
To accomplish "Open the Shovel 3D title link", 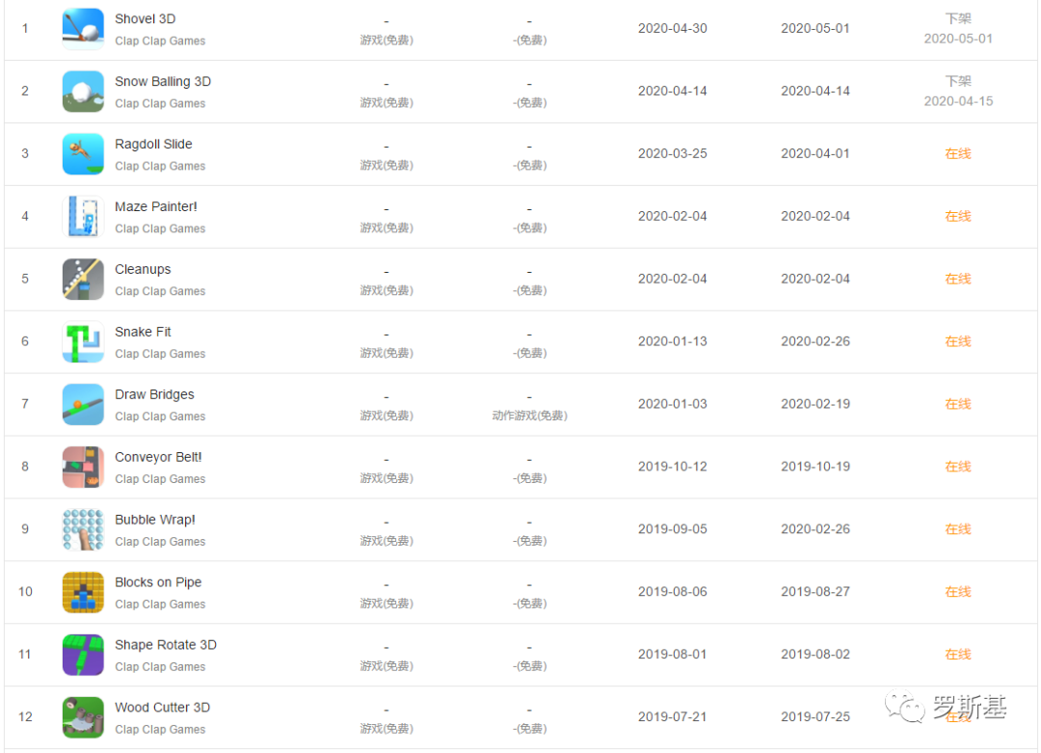I will pos(145,19).
